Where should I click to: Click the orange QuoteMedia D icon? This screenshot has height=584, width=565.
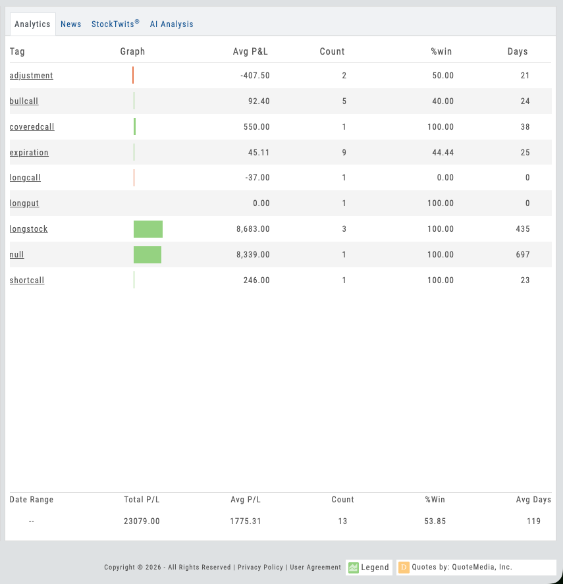(x=404, y=567)
